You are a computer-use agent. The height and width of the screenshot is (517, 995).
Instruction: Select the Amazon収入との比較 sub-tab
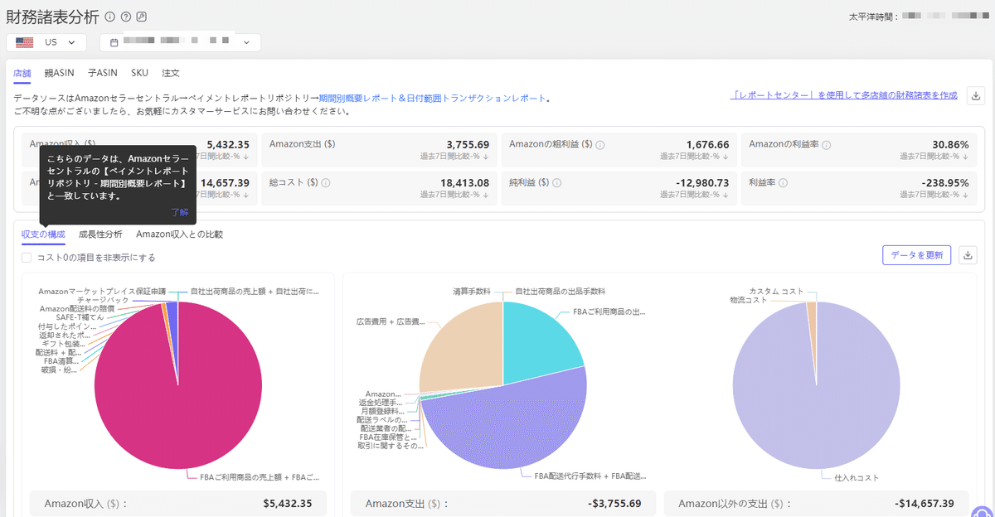click(x=180, y=234)
